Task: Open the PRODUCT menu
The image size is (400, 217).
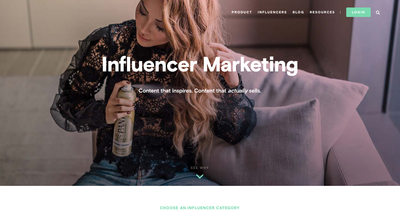Action: (242, 12)
